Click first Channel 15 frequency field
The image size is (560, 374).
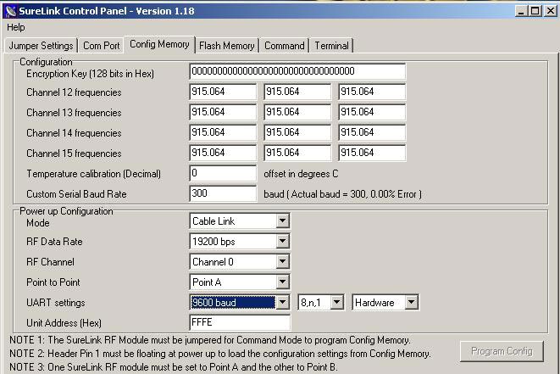tap(223, 153)
